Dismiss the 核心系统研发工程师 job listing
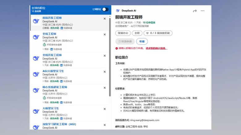This screenshot has height=135, width=241. click(x=104, y=88)
